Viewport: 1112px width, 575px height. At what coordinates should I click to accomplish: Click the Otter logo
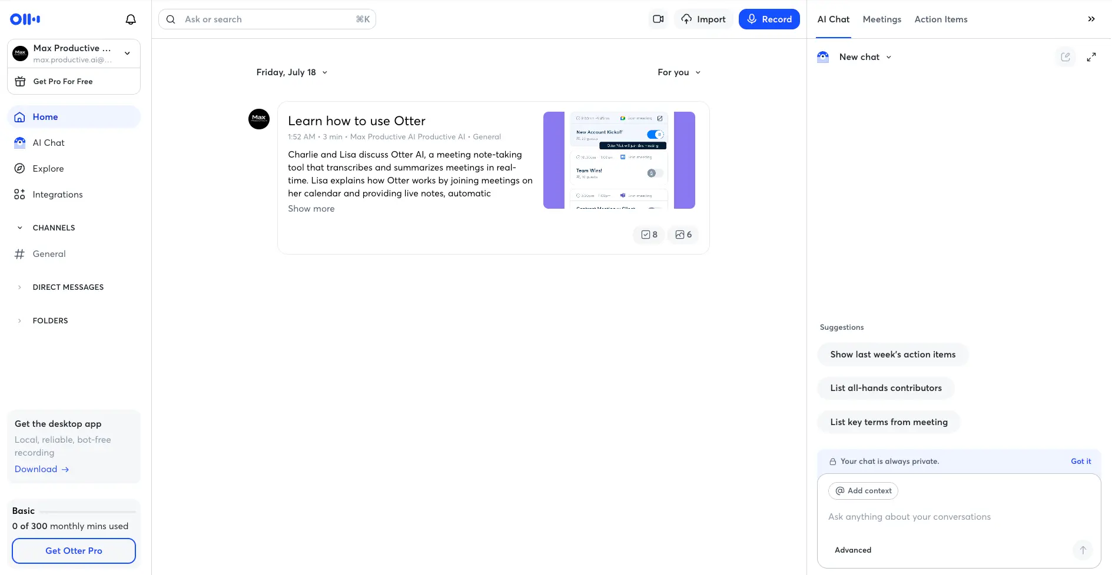click(25, 19)
